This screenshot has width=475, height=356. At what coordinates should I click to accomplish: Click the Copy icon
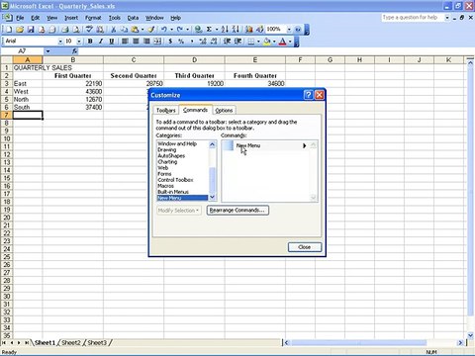pos(124,30)
